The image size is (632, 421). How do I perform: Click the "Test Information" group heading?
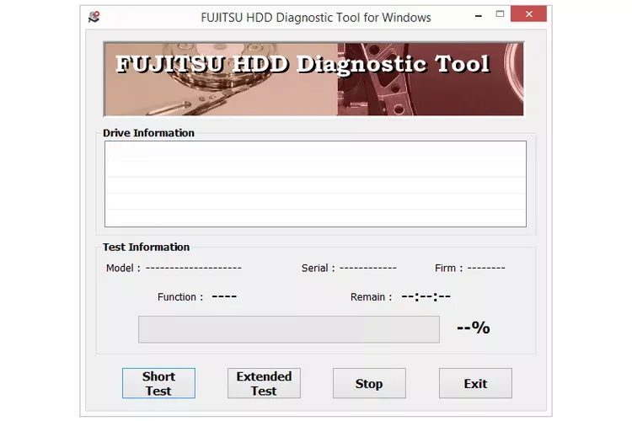coord(146,247)
